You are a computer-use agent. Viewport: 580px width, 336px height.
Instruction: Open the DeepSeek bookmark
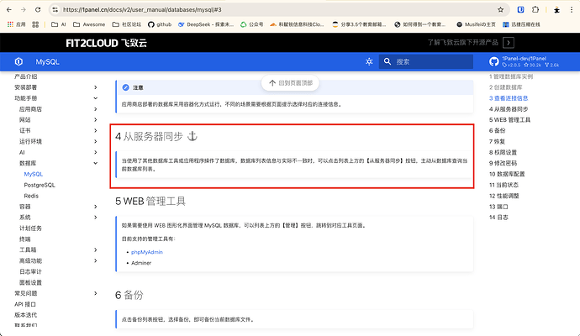206,24
